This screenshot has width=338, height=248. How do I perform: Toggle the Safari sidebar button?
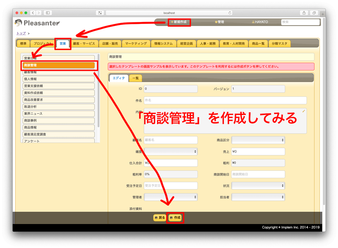[x=48, y=13]
